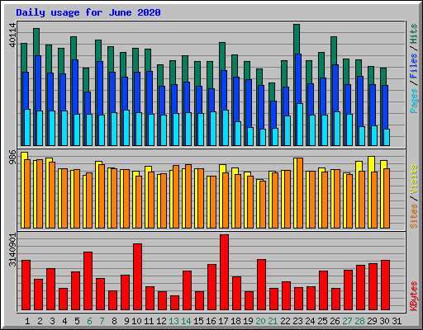Image resolution: width=423 pixels, height=330 pixels.
Task: Click the yellow visits bar for day 29
Action: point(371,164)
